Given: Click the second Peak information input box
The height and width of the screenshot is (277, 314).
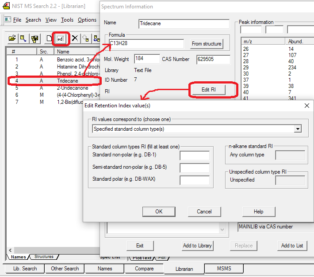Looking at the screenshot, I should click(274, 30).
